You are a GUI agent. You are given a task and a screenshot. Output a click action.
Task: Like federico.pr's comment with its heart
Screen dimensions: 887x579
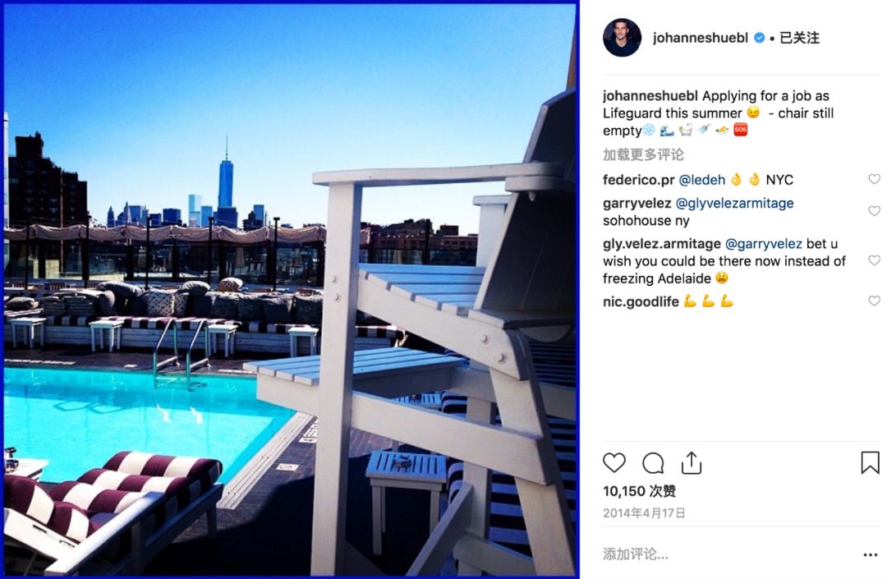(x=874, y=179)
